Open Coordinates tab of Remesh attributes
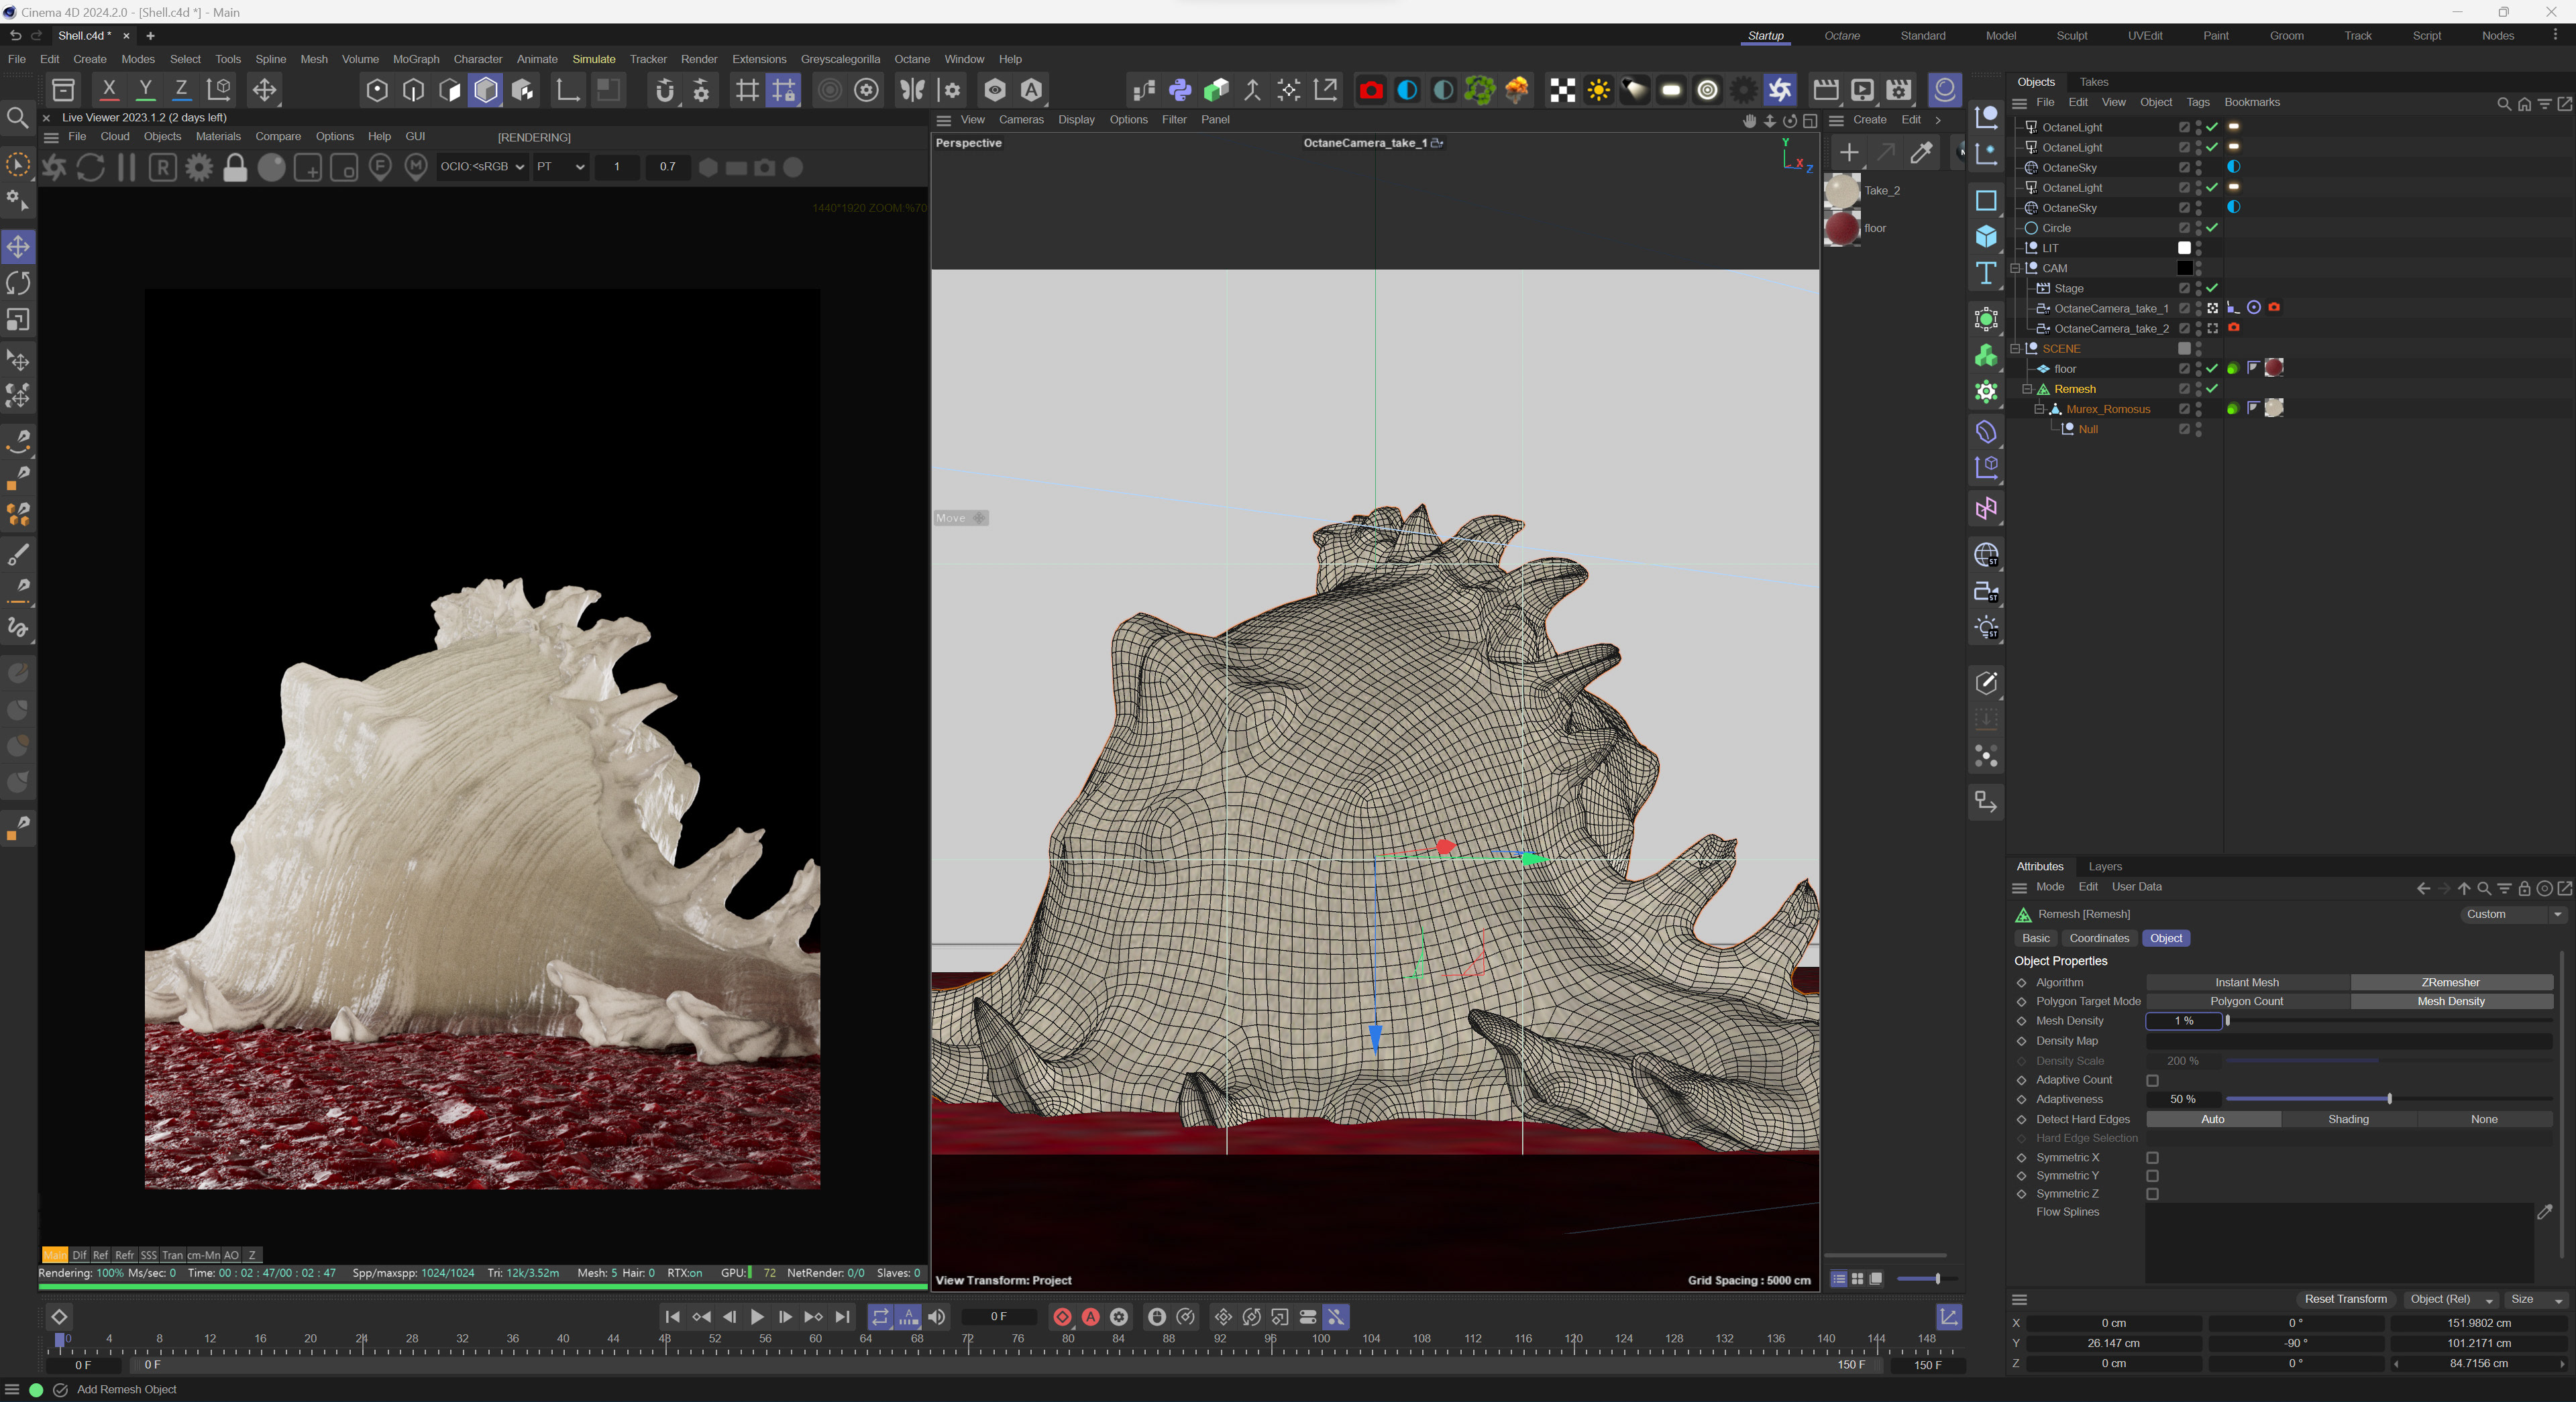2576x1402 pixels. coord(2099,938)
